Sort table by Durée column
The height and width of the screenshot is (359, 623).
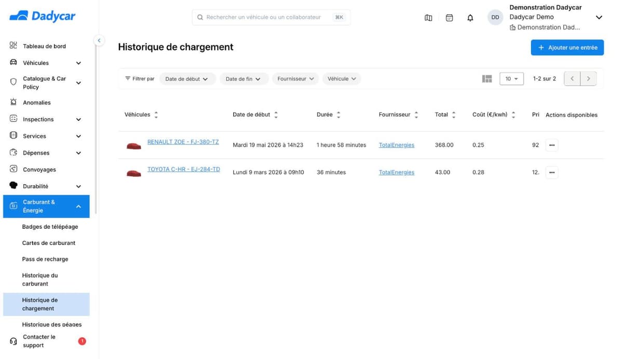point(338,115)
